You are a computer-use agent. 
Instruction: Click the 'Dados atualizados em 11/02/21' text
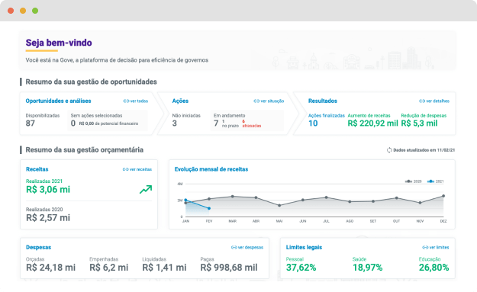pos(424,150)
